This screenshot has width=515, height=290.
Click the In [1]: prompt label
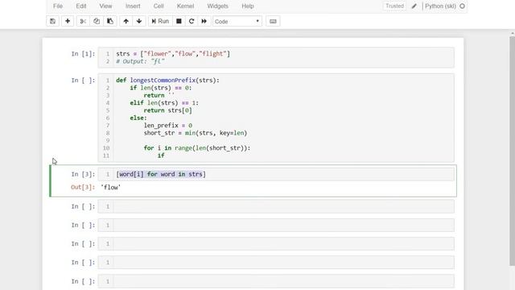tap(83, 54)
